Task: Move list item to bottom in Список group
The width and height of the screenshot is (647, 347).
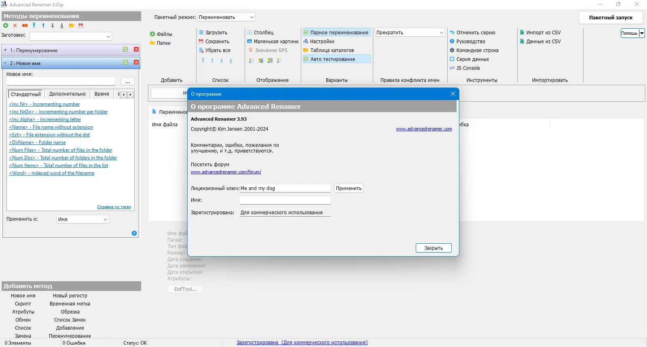Action: click(x=231, y=61)
